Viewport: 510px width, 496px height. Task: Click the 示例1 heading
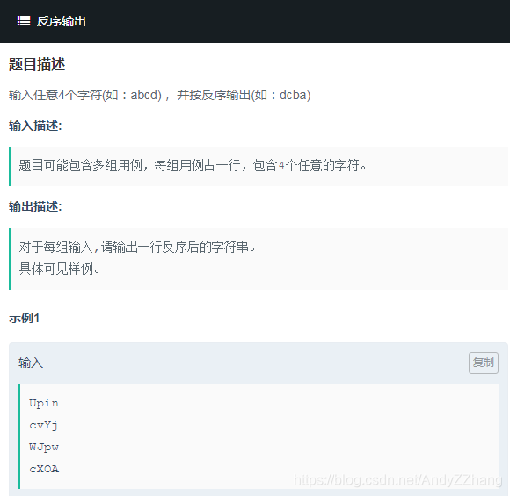point(24,318)
